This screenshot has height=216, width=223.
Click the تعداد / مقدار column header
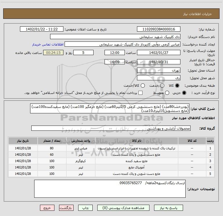[52, 141]
